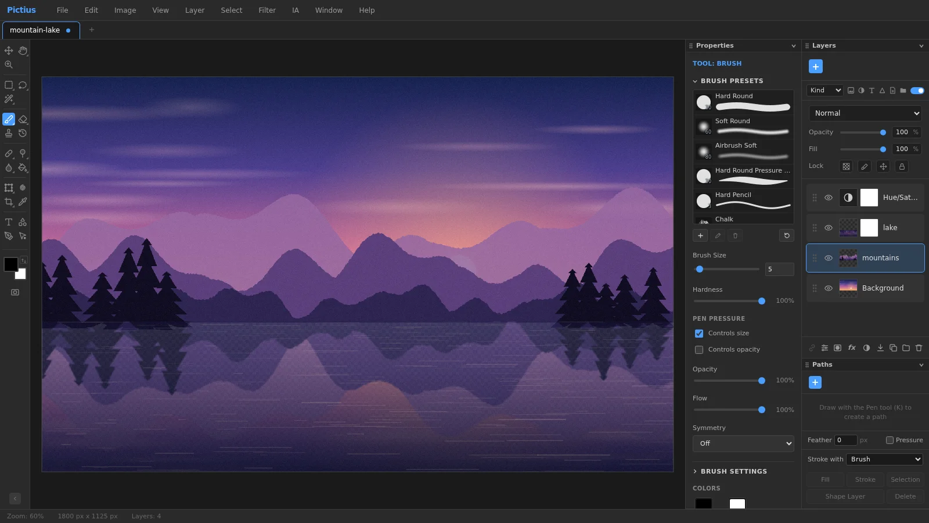The width and height of the screenshot is (929, 523).
Task: Click the fx layer effects icon
Action: pyautogui.click(x=852, y=348)
